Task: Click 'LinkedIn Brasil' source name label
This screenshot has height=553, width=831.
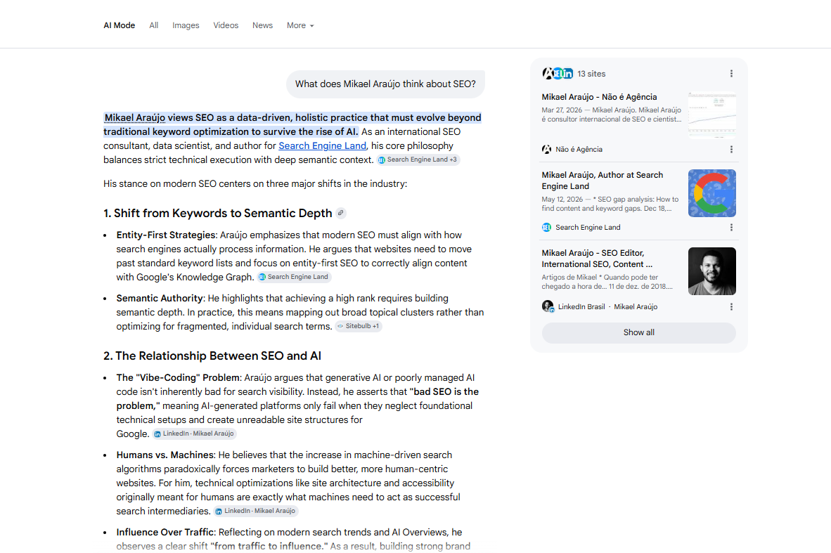Action: (x=581, y=306)
